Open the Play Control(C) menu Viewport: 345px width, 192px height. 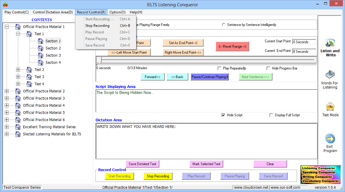(16, 12)
